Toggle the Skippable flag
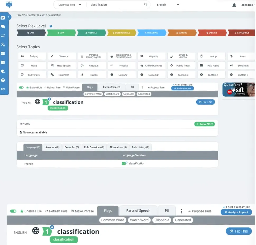Viewport: 256px width, 245px height. coord(129,94)
